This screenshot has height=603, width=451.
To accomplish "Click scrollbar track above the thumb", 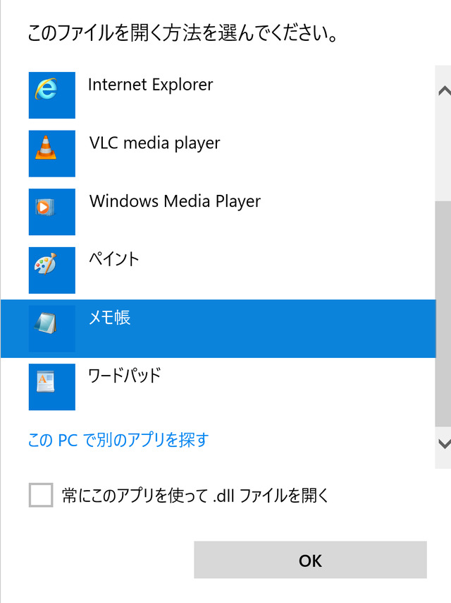I will 443,150.
